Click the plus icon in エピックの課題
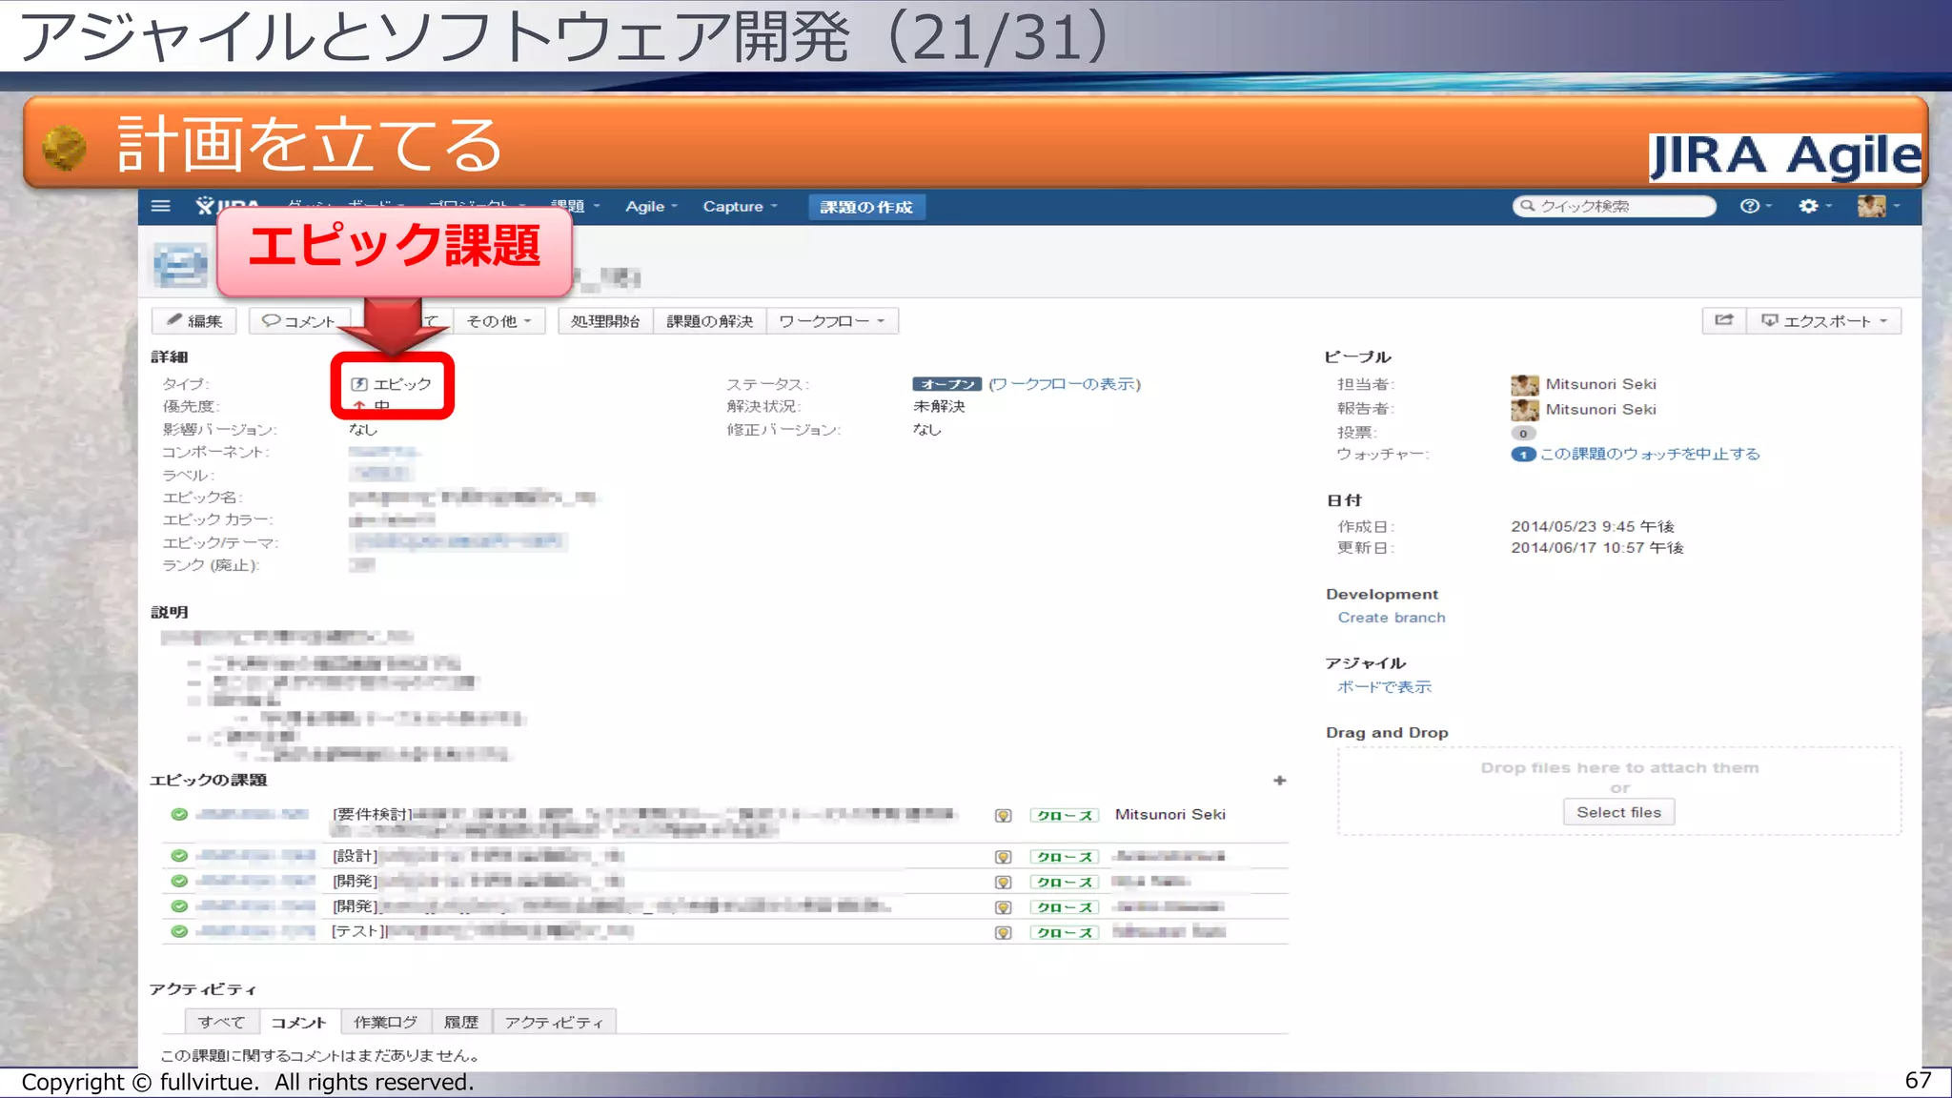 coord(1280,781)
